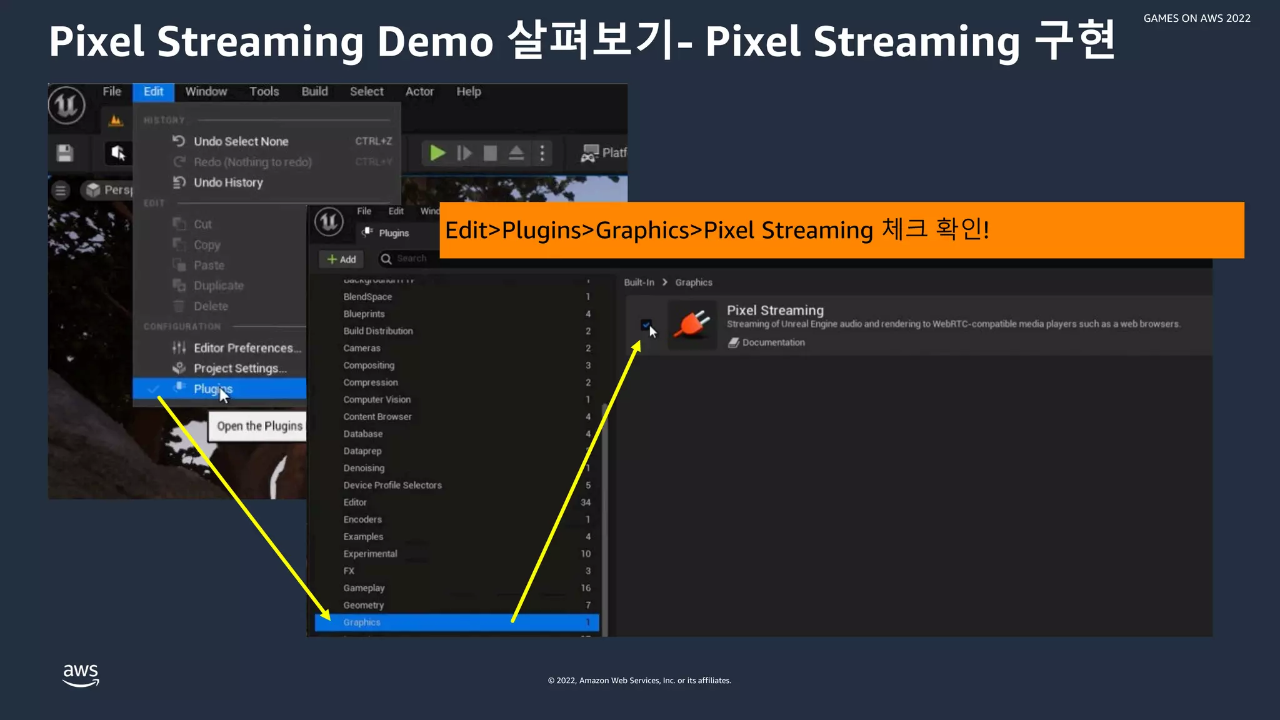Click the save disk icon in toolbar
The width and height of the screenshot is (1280, 720).
pyautogui.click(x=65, y=153)
